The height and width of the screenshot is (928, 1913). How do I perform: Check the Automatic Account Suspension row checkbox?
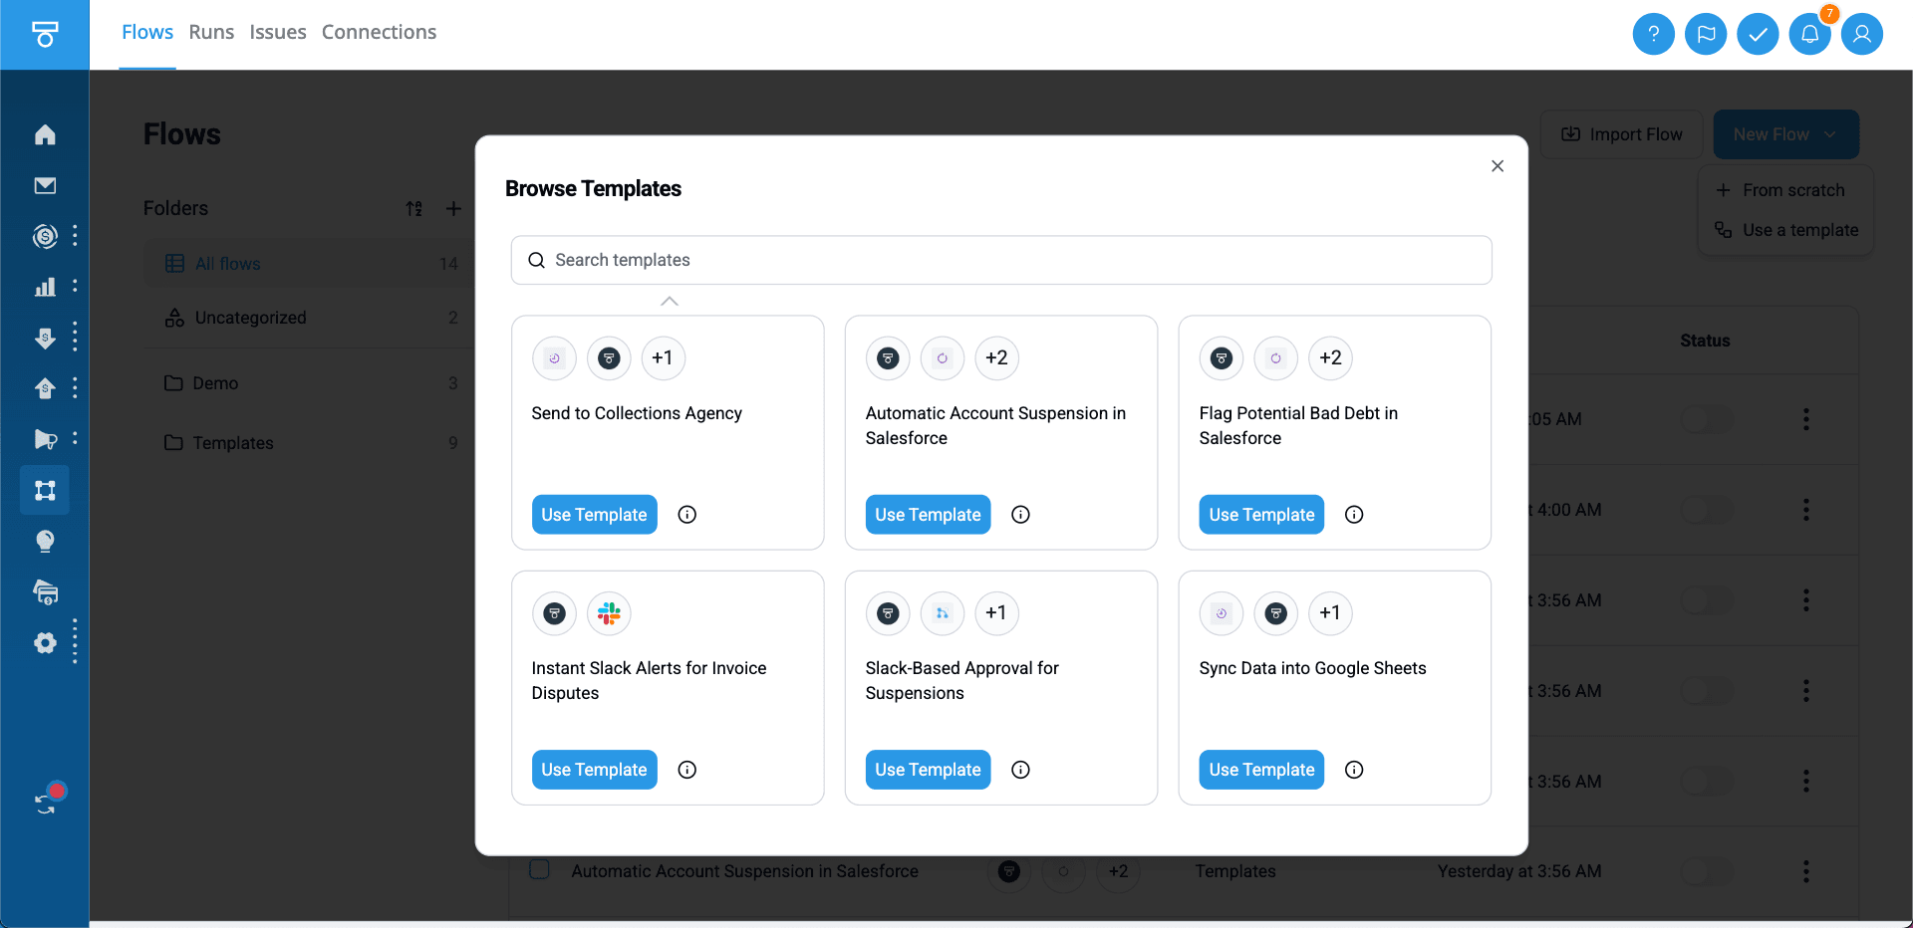pos(539,869)
